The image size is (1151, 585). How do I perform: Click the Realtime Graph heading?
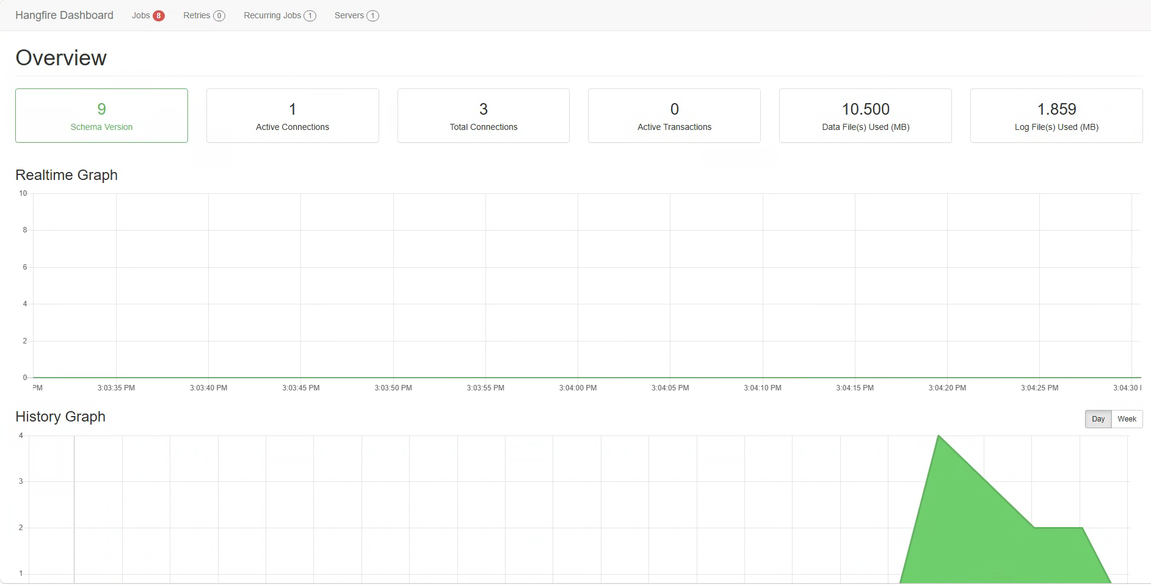click(x=67, y=175)
